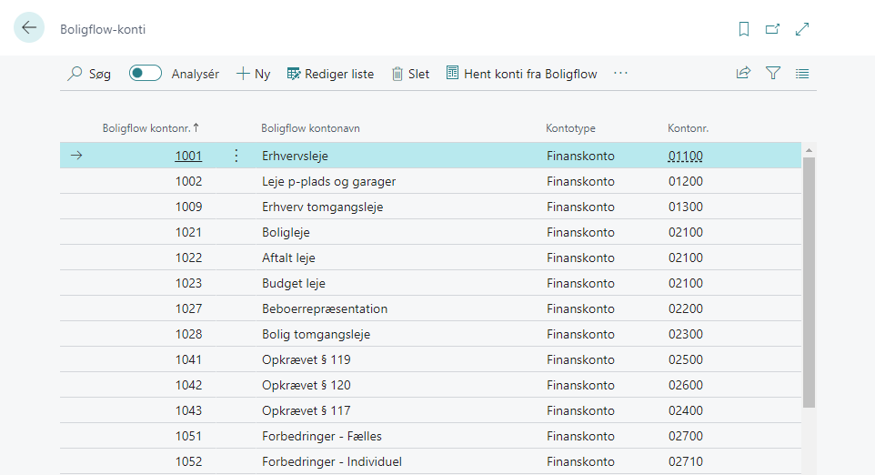Run Hent konti fra Boligflow
The height and width of the screenshot is (475, 875).
tap(522, 74)
